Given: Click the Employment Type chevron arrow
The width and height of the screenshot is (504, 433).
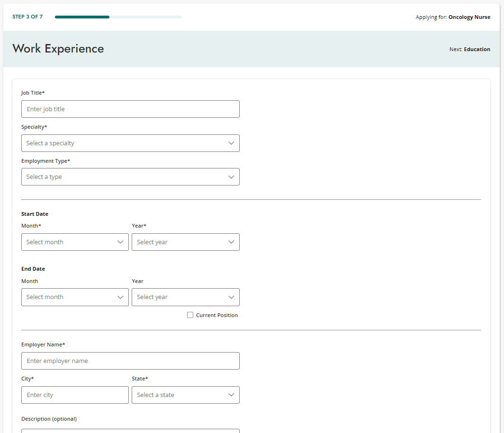Looking at the screenshot, I should (x=231, y=177).
